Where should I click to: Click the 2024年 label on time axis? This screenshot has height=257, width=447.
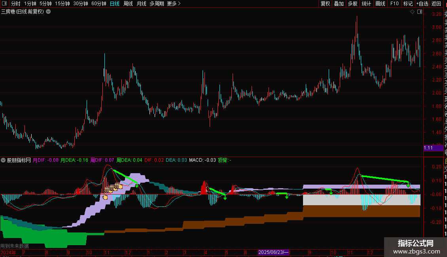8,252
